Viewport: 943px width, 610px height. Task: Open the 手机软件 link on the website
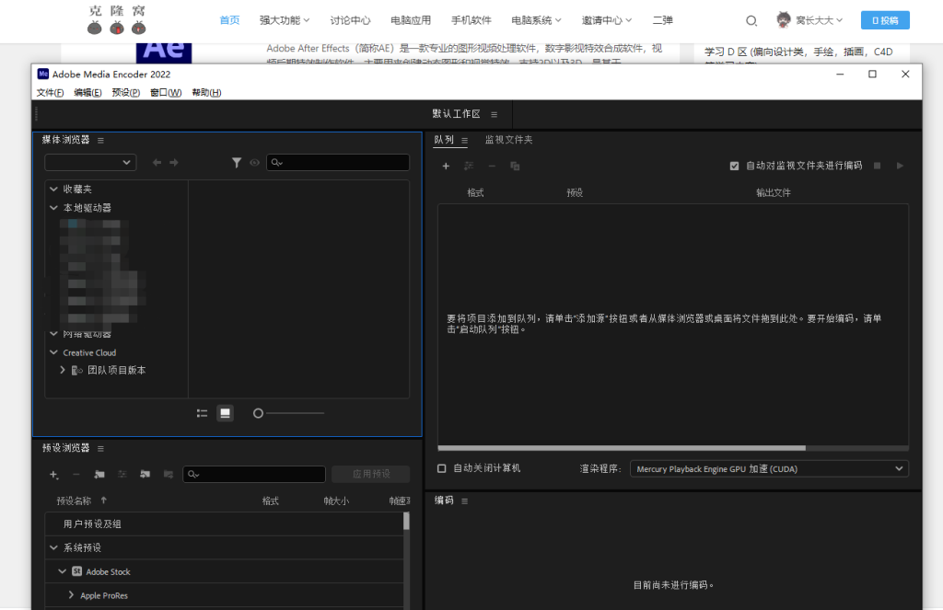(471, 20)
